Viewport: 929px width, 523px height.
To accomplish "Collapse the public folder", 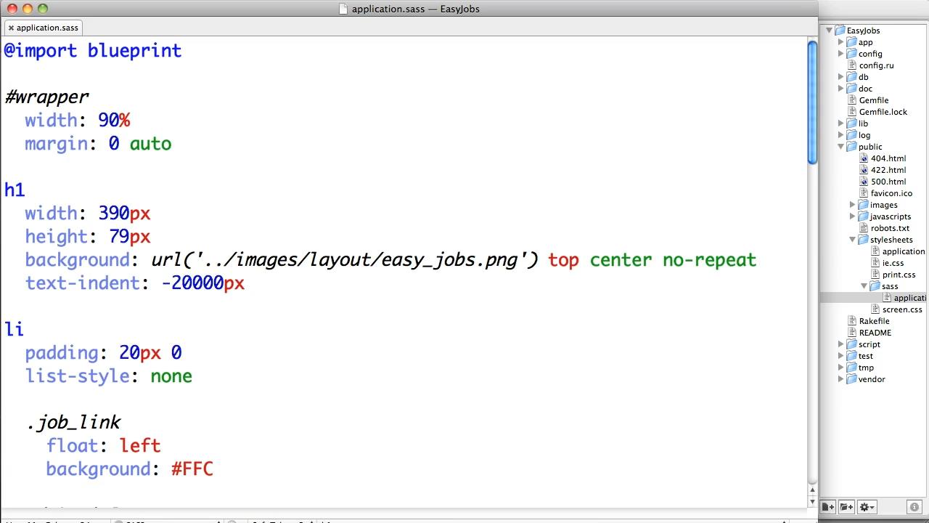I will [841, 147].
